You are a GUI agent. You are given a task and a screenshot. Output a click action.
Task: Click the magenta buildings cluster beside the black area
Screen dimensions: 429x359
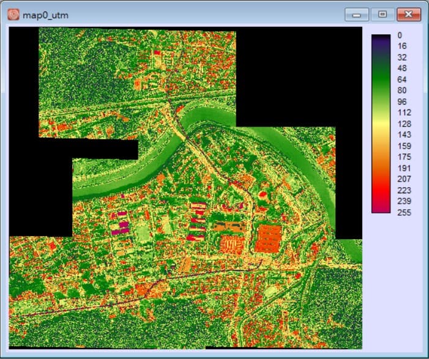click(121, 223)
